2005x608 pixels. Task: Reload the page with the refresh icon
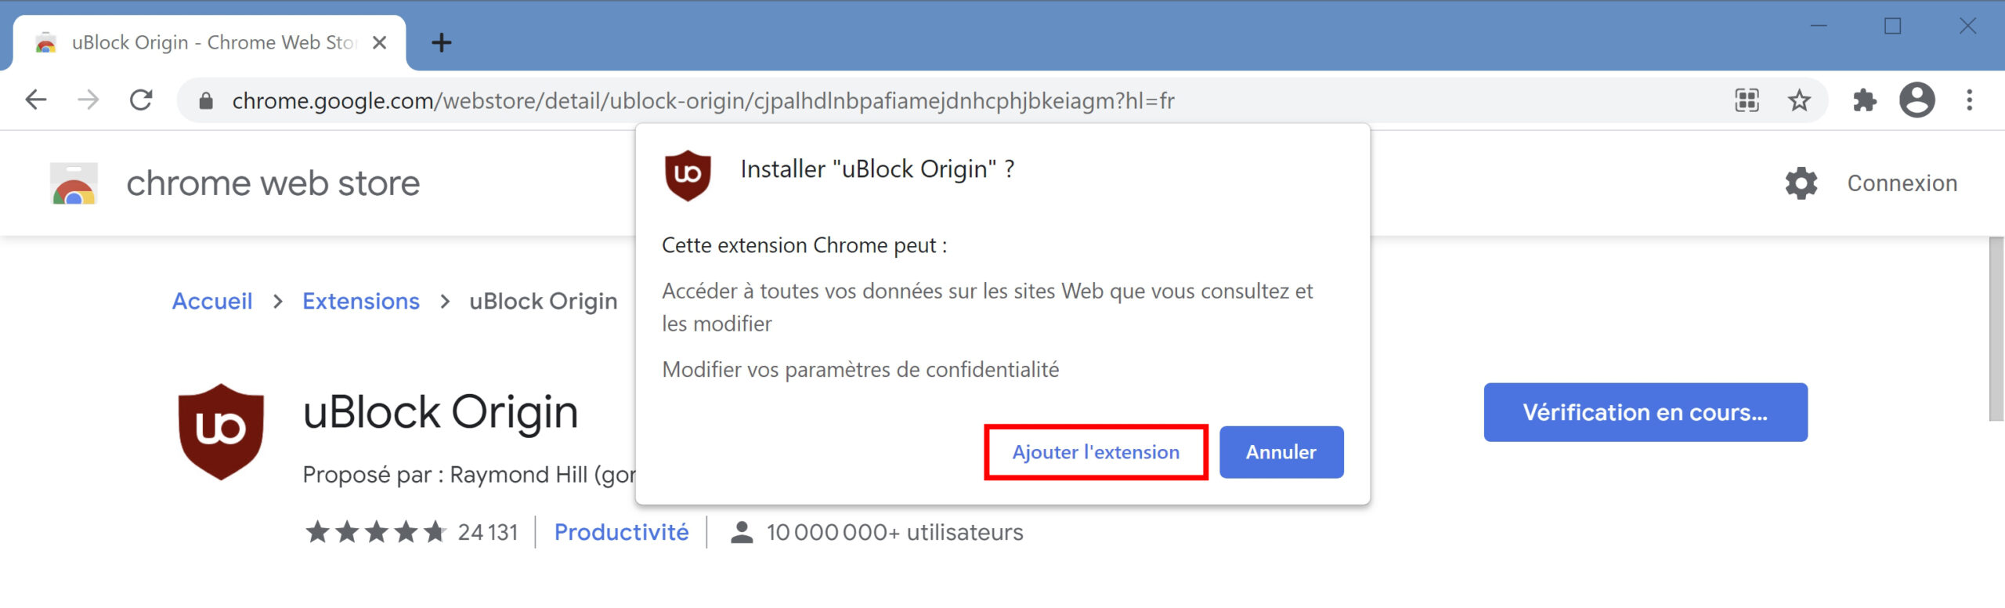pyautogui.click(x=141, y=100)
